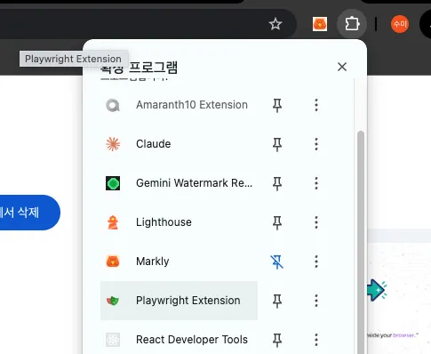This screenshot has width=431, height=354.
Task: Click the bookmark star icon in address bar
Action: pos(275,24)
